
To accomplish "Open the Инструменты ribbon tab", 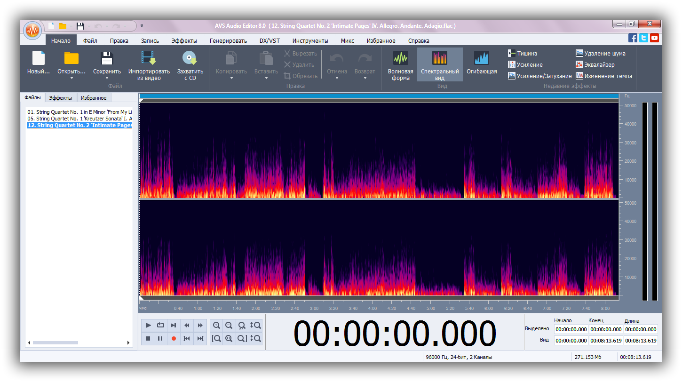I will [310, 41].
